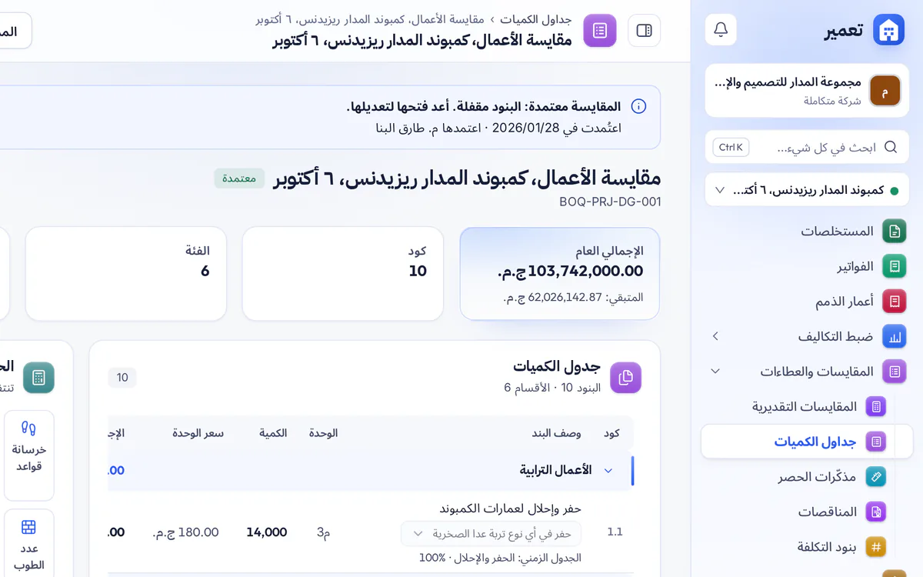Click the items count badge 10

click(122, 378)
